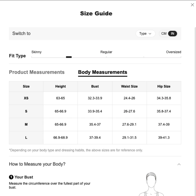Open the Type dropdown
This screenshot has height=196, width=196.
[146, 34]
